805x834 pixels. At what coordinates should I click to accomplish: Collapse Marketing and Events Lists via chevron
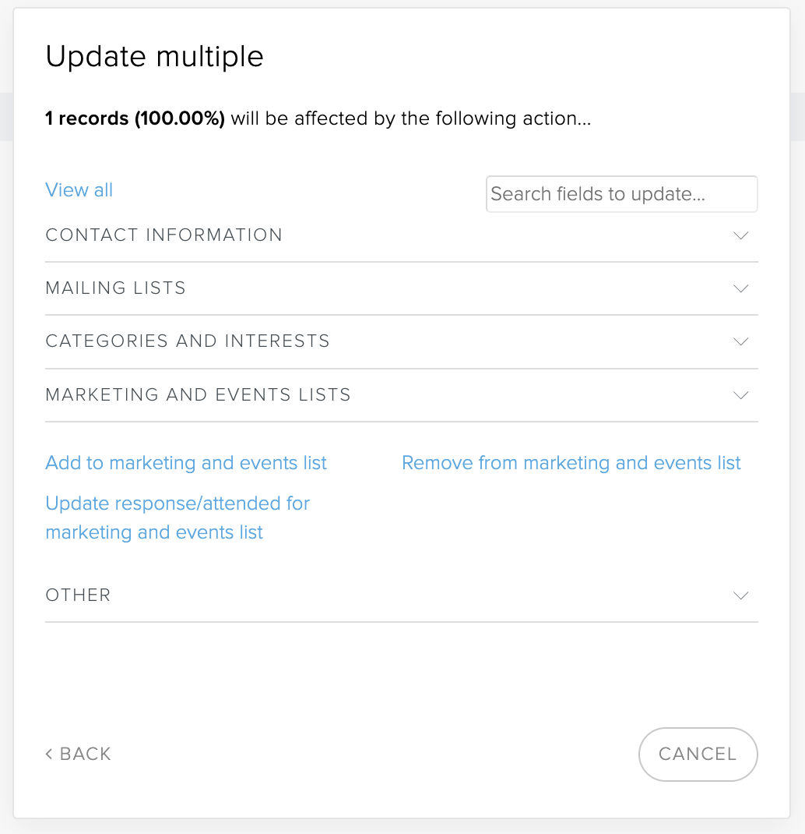(x=740, y=394)
